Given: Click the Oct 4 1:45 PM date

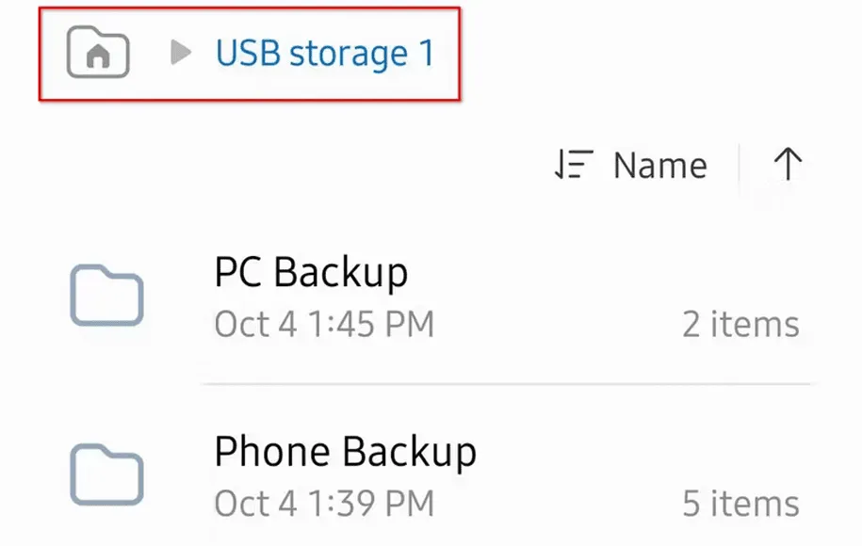Looking at the screenshot, I should [324, 325].
